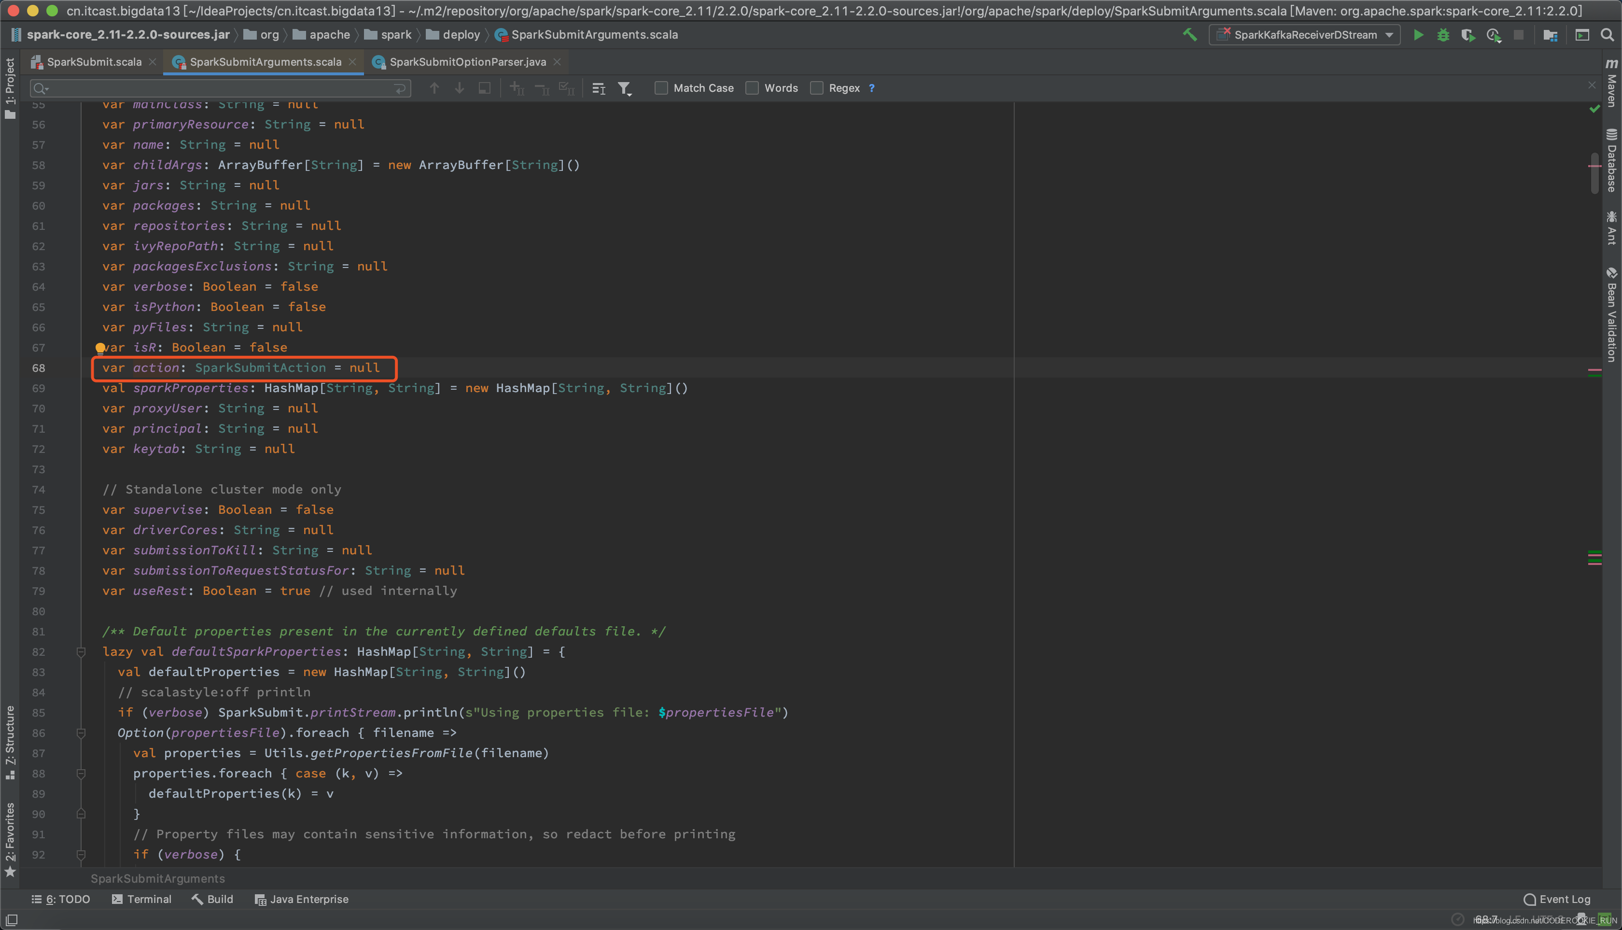Open the Event Log
Viewport: 1622px width, 930px height.
tap(1557, 900)
